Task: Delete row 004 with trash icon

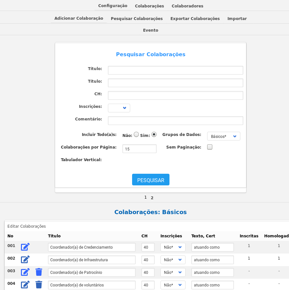Action: click(x=39, y=285)
